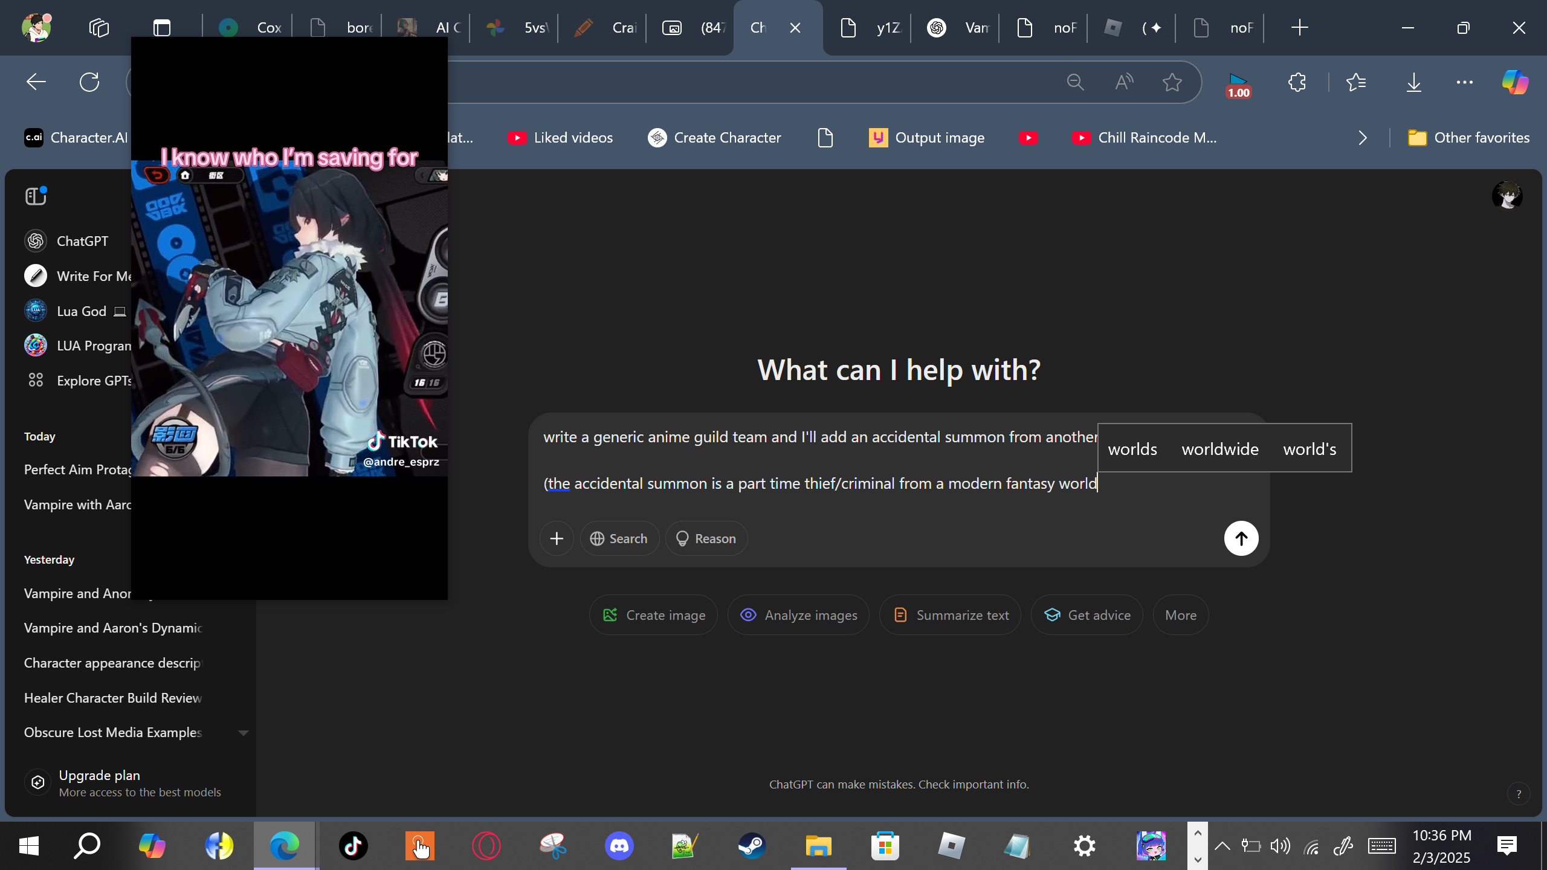Attach a file with the plus button
The height and width of the screenshot is (870, 1547).
click(557, 538)
